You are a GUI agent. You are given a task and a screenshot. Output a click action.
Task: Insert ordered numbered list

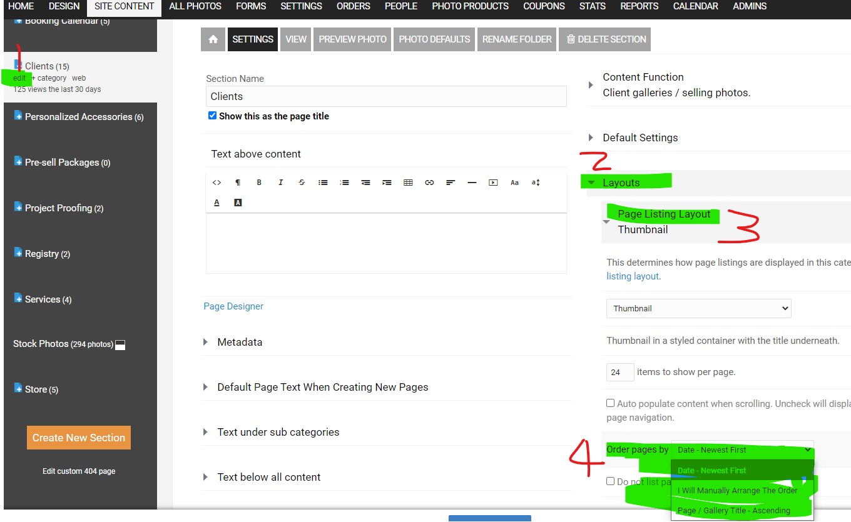point(344,183)
